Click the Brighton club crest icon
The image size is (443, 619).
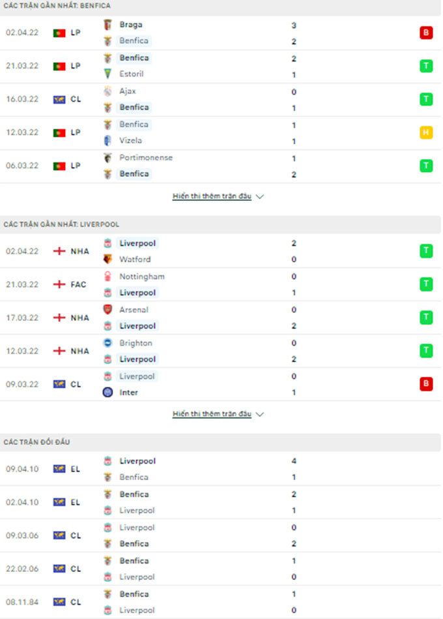pos(107,343)
